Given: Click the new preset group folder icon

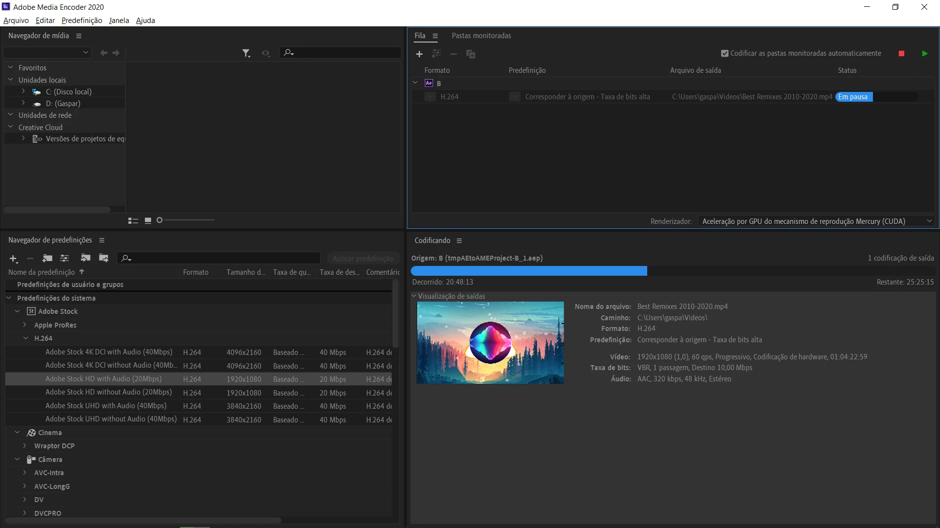Looking at the screenshot, I should [x=47, y=258].
